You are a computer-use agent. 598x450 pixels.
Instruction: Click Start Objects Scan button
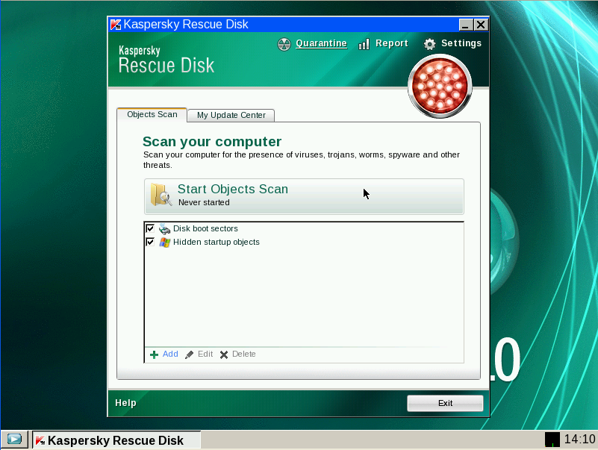click(304, 196)
